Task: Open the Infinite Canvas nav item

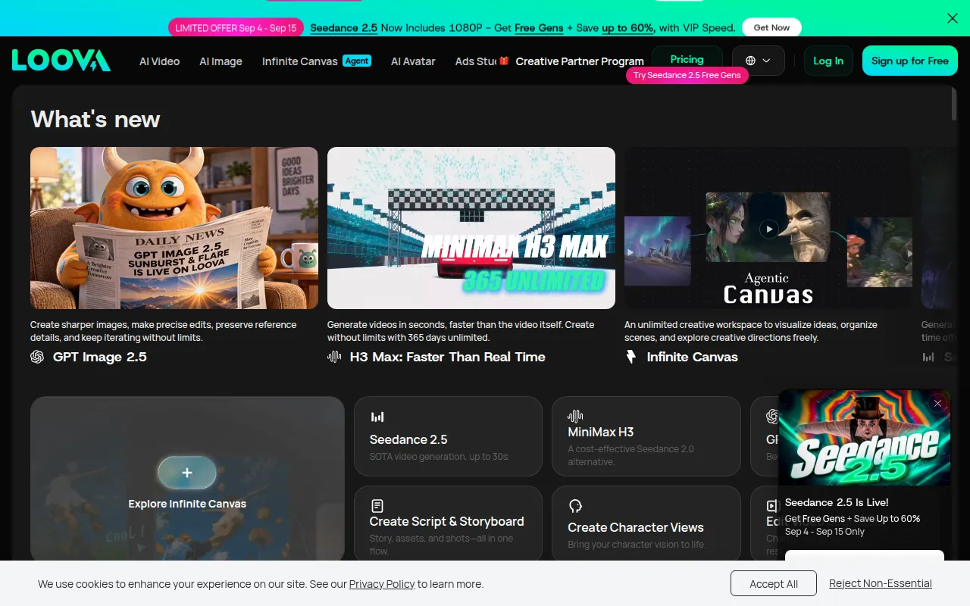Action: tap(300, 61)
